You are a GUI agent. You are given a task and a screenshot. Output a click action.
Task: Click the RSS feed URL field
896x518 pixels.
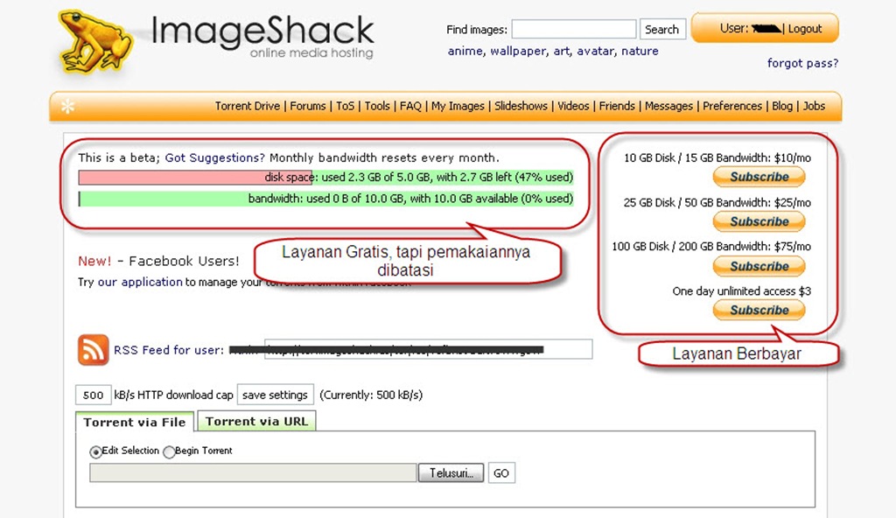(x=428, y=349)
